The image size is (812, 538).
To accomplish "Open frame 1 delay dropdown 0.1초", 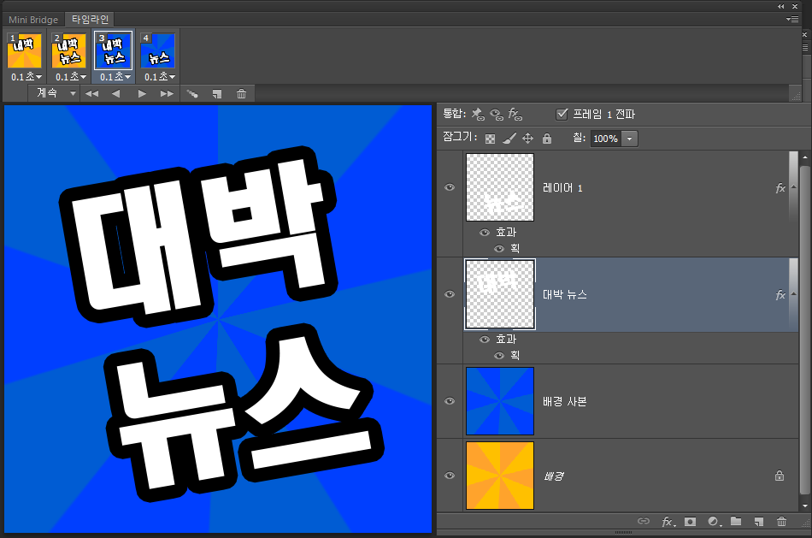I will click(x=26, y=77).
